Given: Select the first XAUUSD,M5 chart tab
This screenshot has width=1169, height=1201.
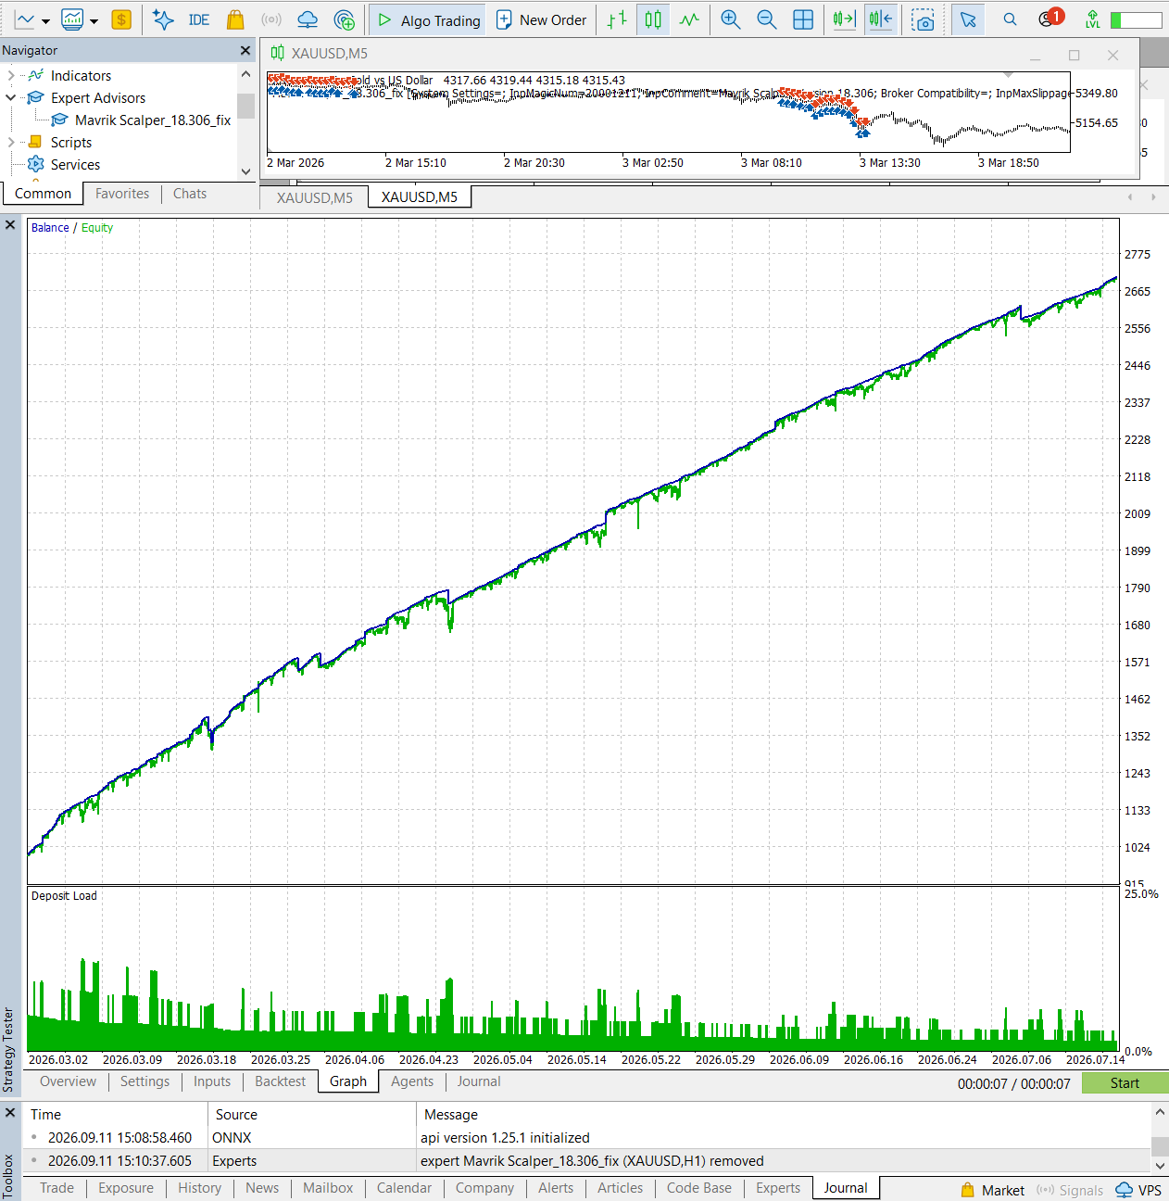Looking at the screenshot, I should (x=315, y=197).
